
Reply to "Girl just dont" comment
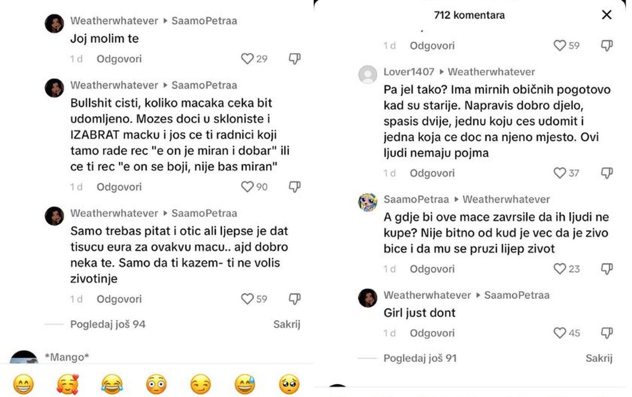[432, 333]
